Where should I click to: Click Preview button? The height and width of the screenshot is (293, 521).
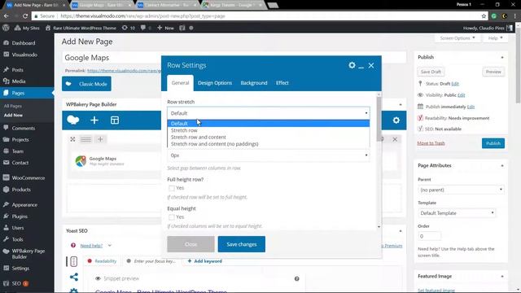[x=493, y=72]
